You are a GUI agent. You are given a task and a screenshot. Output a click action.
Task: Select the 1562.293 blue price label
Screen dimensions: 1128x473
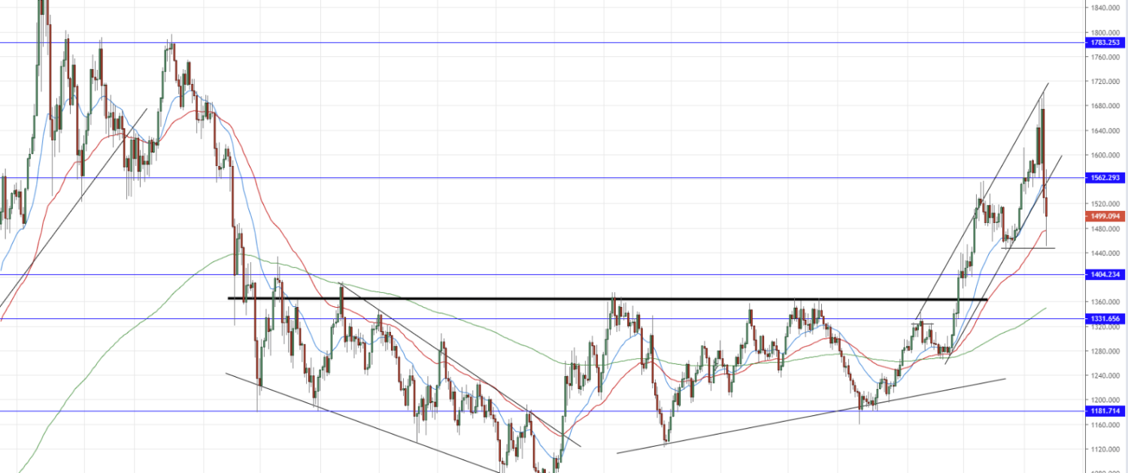pos(1107,178)
